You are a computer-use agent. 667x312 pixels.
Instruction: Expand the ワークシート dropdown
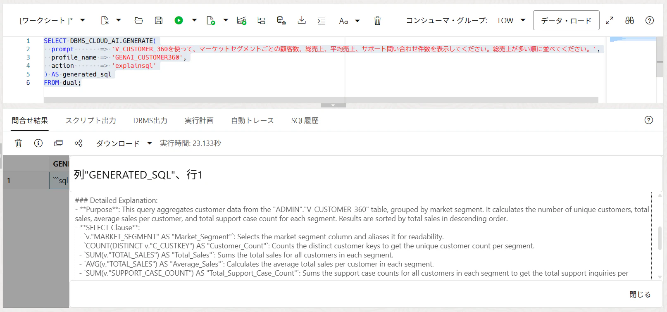[x=83, y=20]
